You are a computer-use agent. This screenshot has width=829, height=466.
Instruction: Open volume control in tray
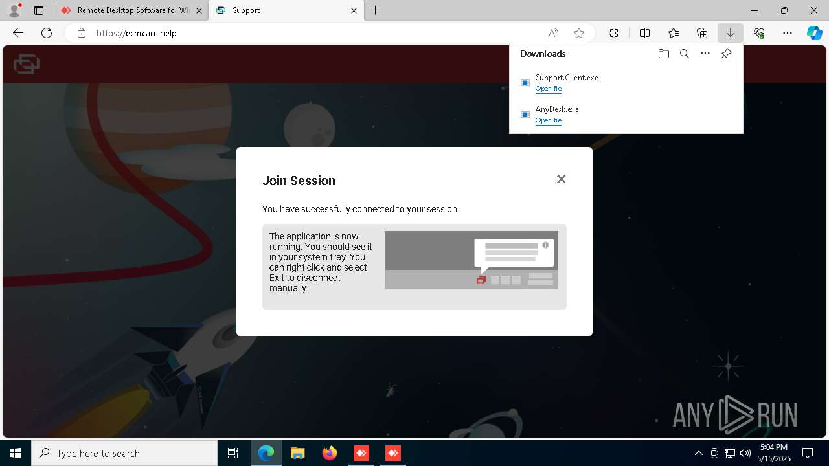[745, 453]
